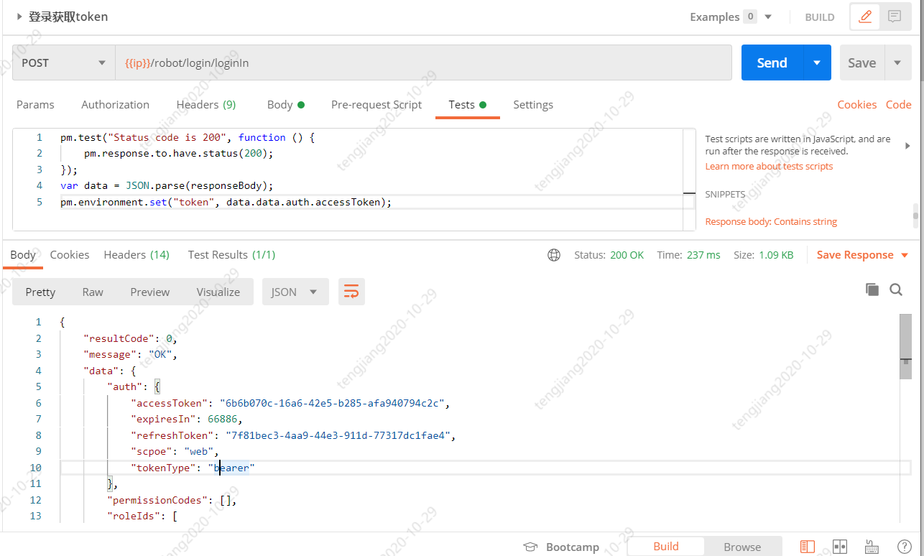
Task: Open the Test Results tab
Action: (x=231, y=255)
